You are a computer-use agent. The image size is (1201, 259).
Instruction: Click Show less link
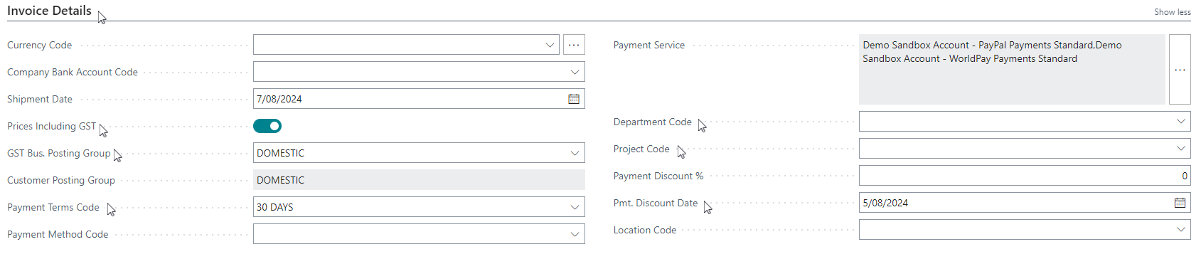(1172, 12)
